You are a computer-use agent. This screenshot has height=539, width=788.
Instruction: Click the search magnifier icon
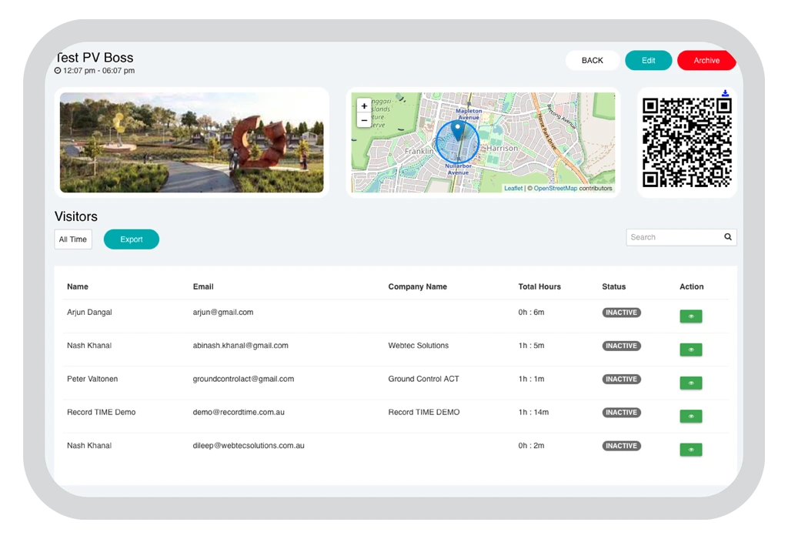pyautogui.click(x=728, y=237)
